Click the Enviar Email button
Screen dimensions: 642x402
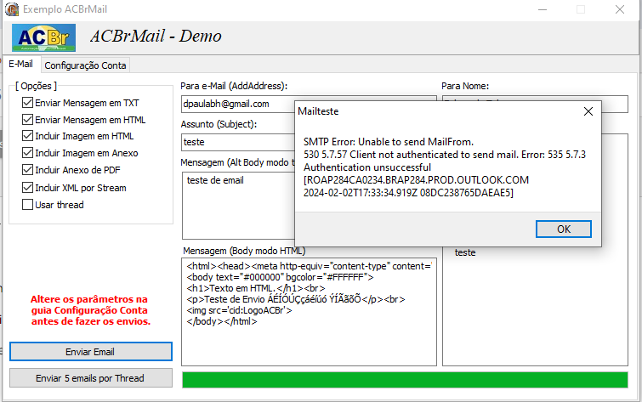tap(90, 352)
